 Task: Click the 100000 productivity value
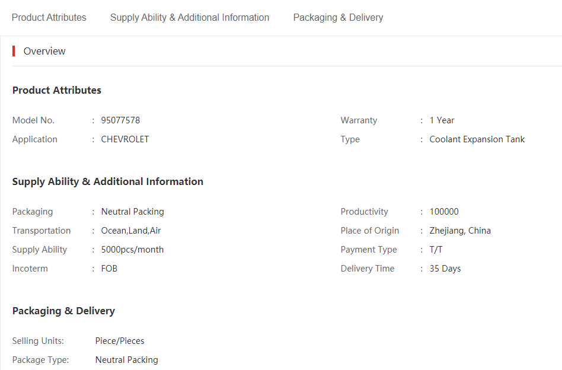pyautogui.click(x=443, y=212)
